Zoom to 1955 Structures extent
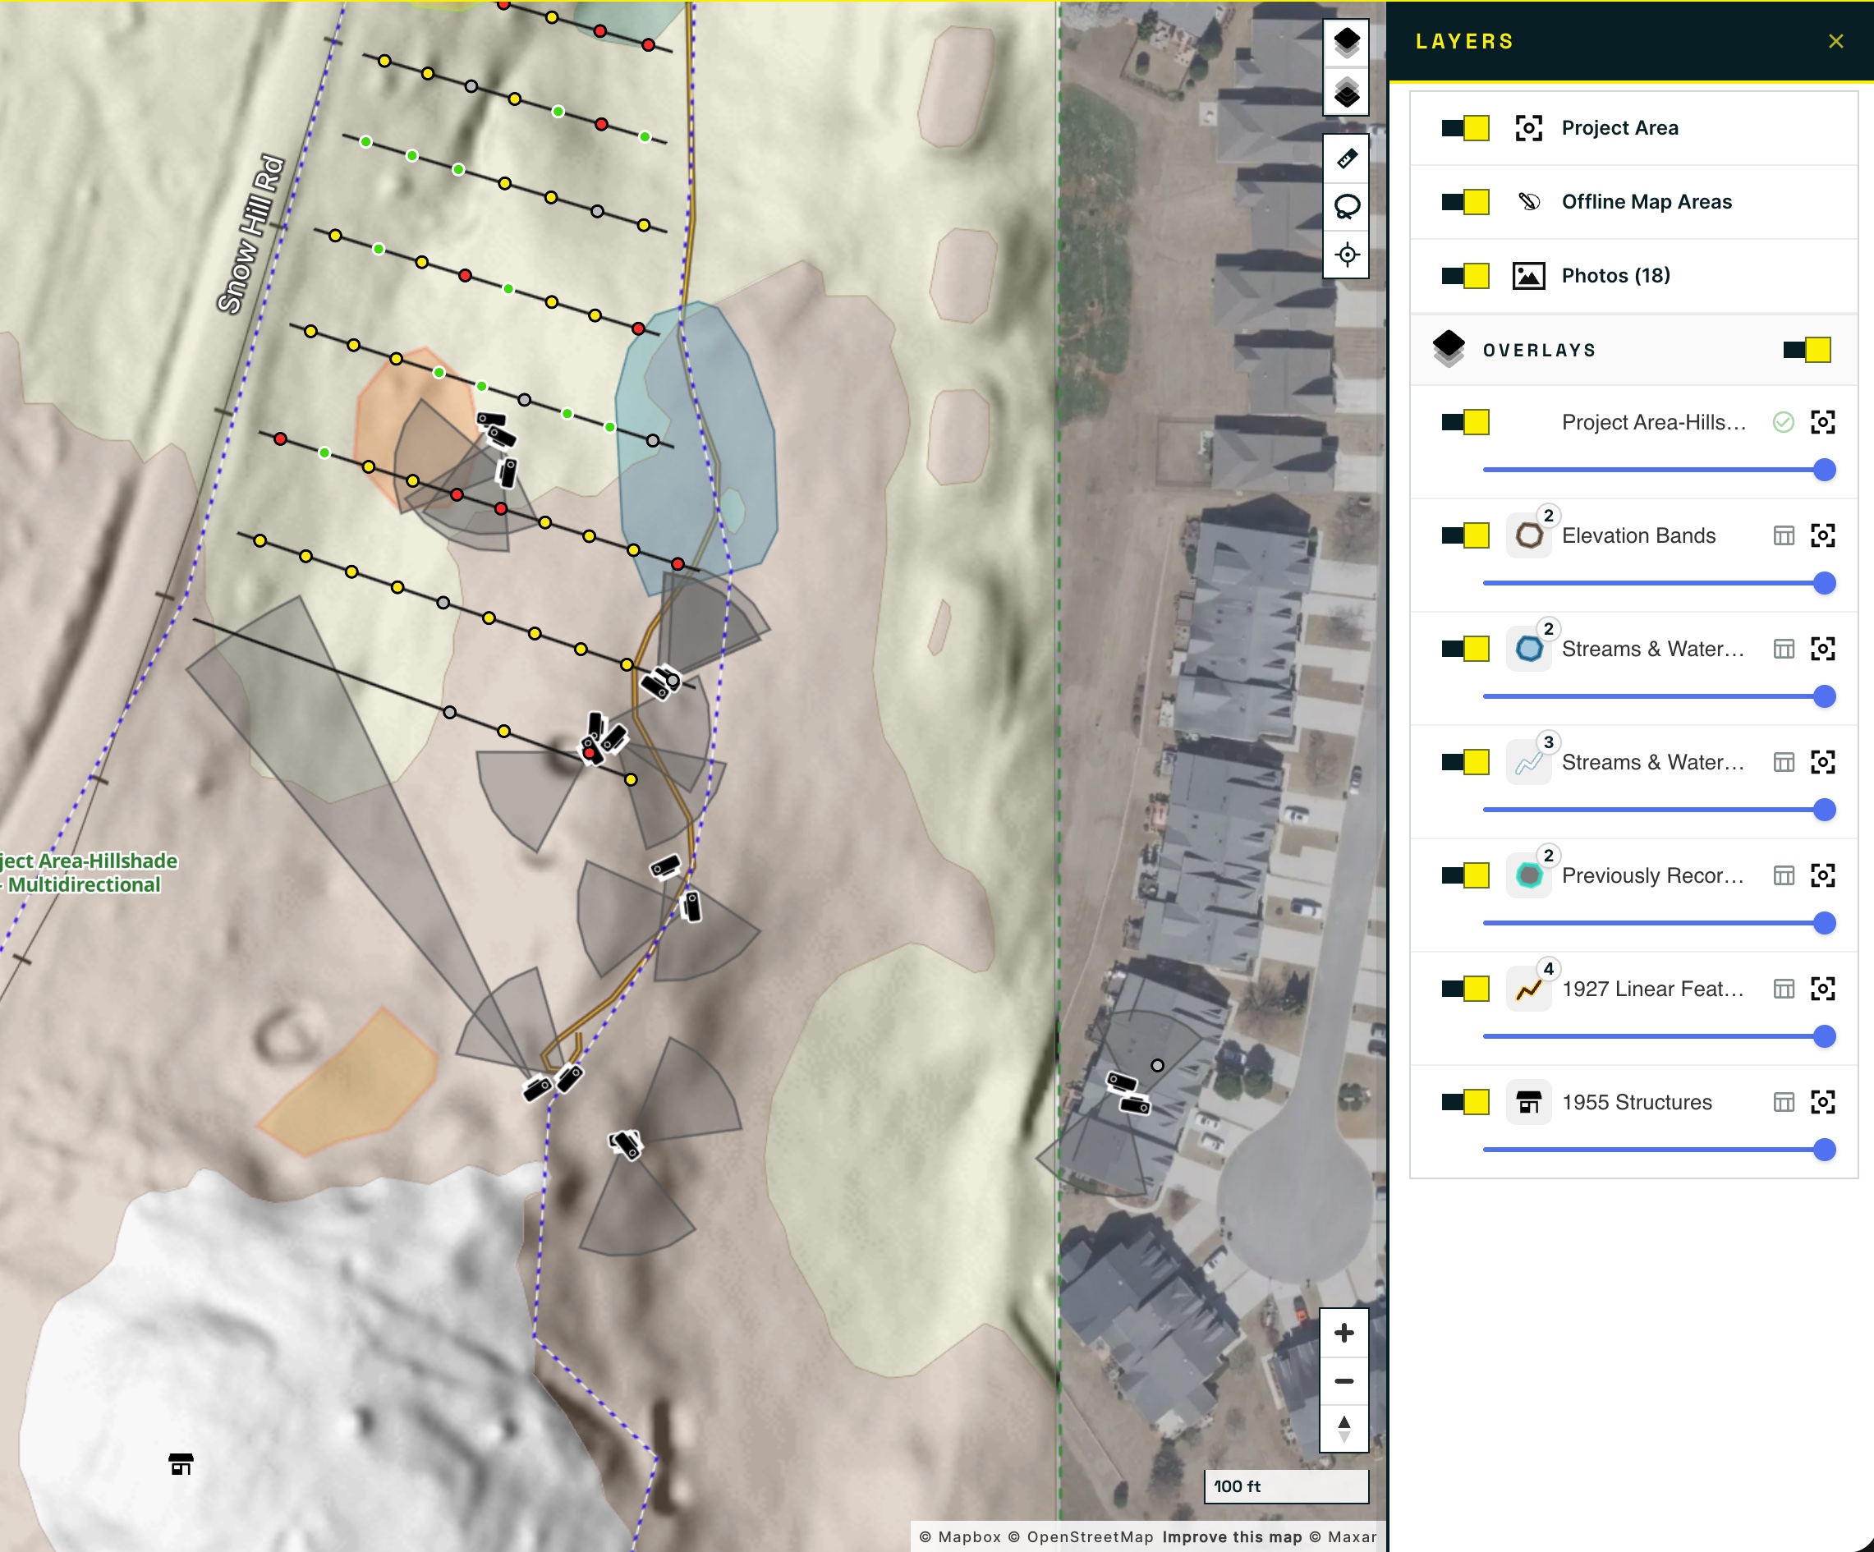 1823,1102
